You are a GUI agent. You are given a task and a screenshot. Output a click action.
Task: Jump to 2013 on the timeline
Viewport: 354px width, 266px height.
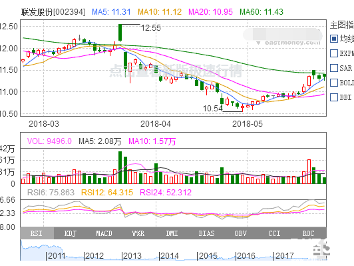coord(132,256)
